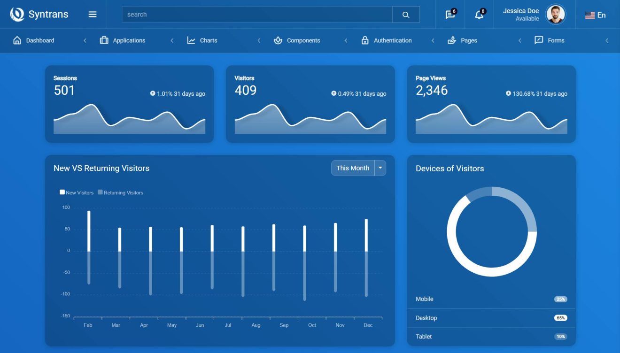Click the search magnifier icon
The height and width of the screenshot is (353, 620).
pos(405,14)
